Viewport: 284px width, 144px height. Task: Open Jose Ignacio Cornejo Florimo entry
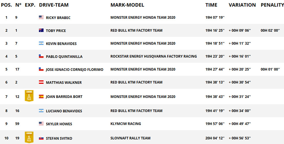75,70
